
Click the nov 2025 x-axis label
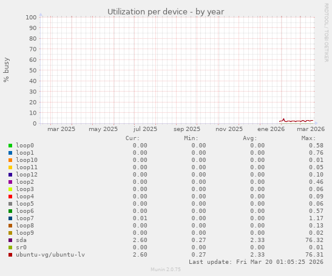coord(229,129)
